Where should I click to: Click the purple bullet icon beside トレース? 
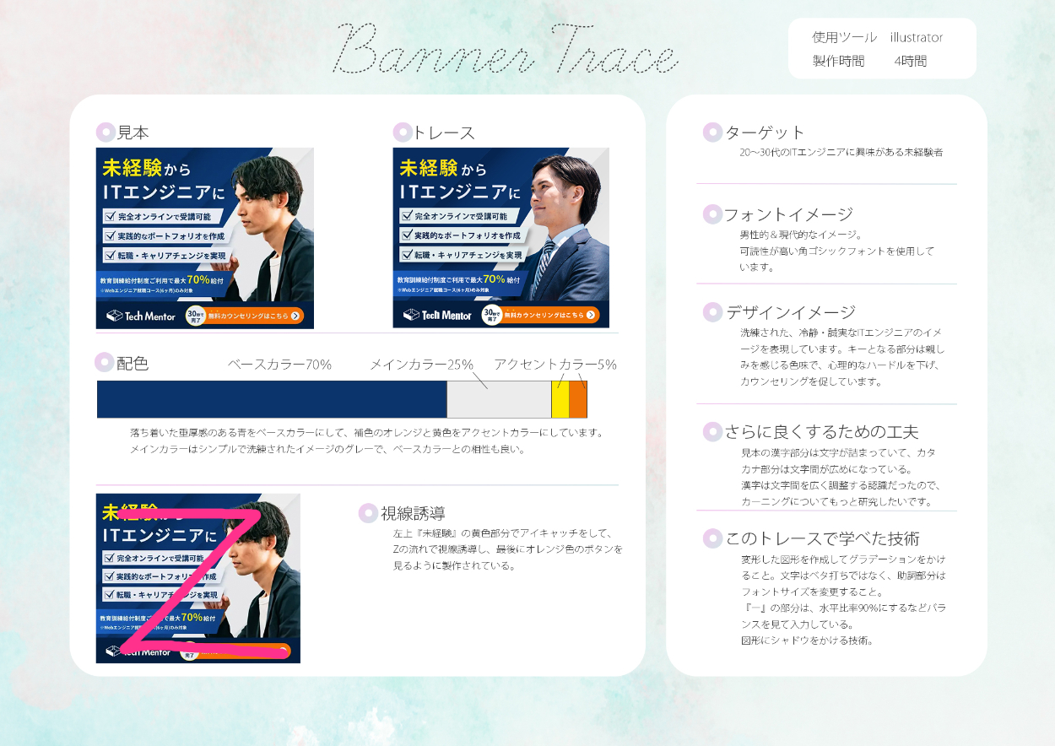pos(402,132)
